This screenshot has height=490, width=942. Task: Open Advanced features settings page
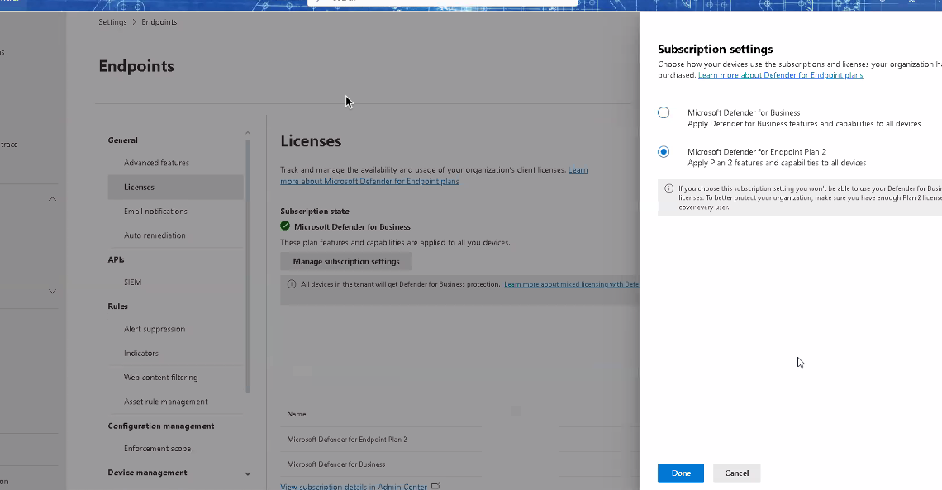pos(156,163)
